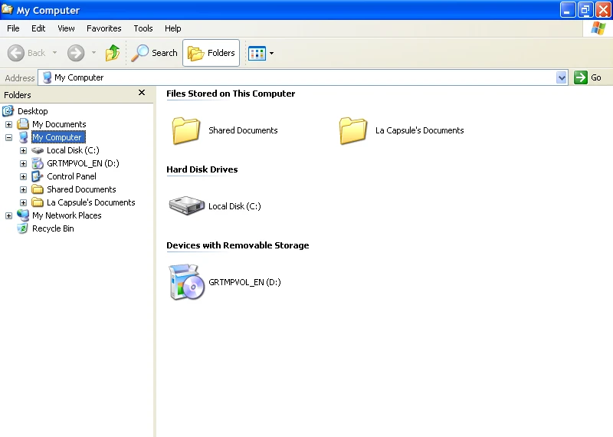
Task: Toggle the Folders pane button
Action: [211, 53]
